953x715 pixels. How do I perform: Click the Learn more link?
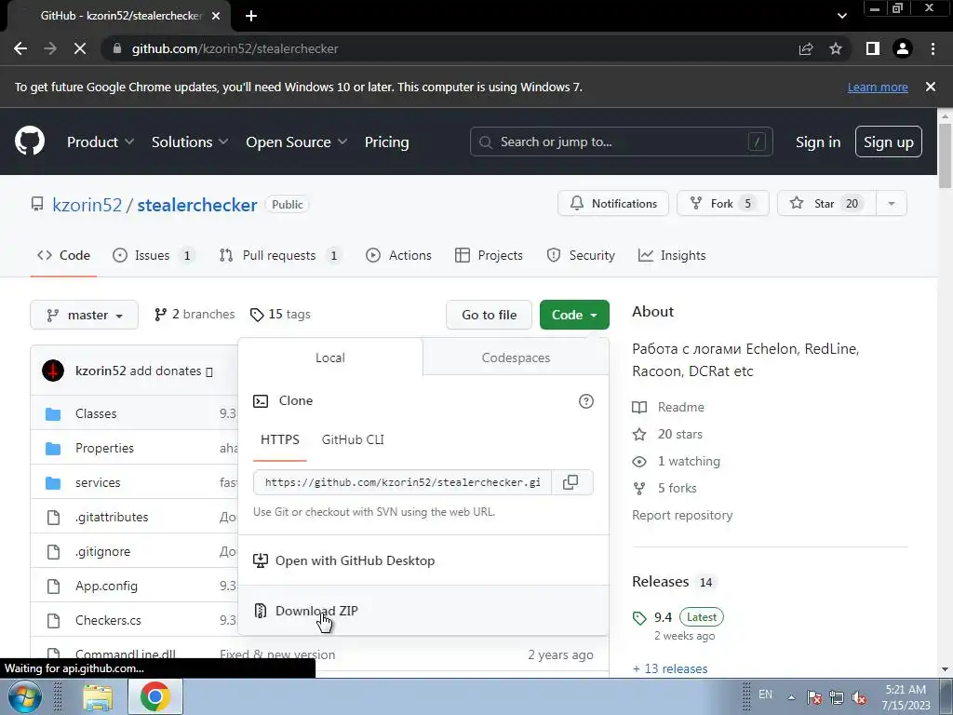[x=878, y=87]
